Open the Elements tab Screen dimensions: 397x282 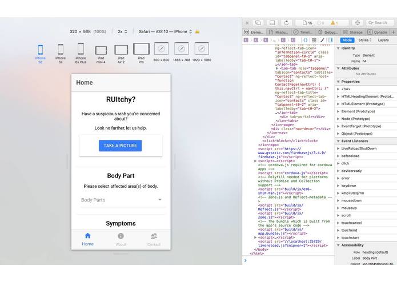(254, 32)
